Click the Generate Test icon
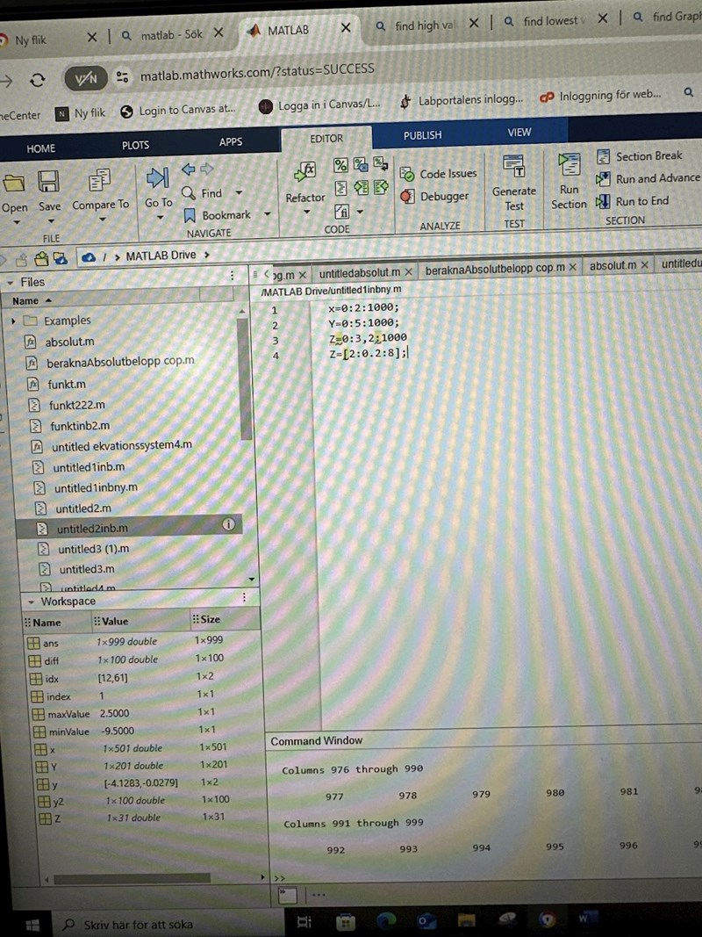This screenshot has width=702, height=937. [x=513, y=166]
